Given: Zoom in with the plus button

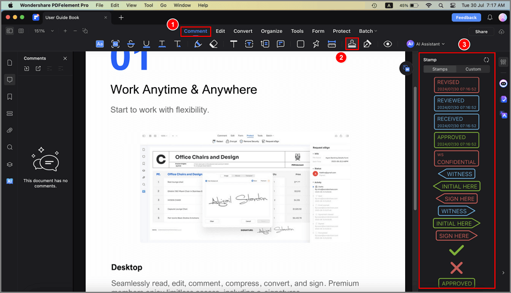Looking at the screenshot, I should click(65, 31).
